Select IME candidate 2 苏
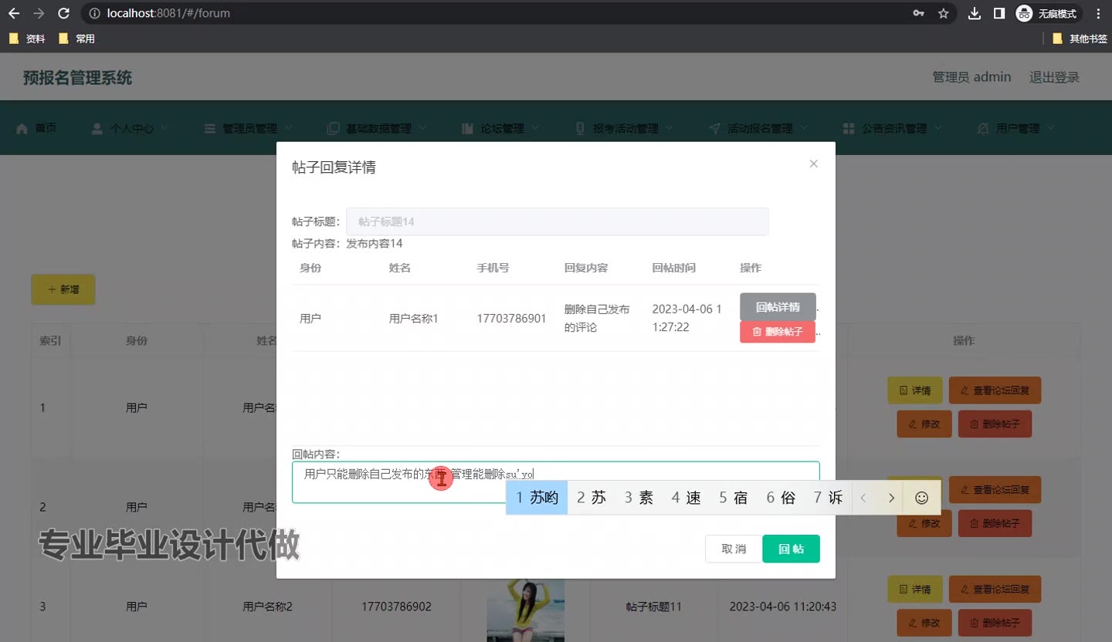 (x=592, y=498)
